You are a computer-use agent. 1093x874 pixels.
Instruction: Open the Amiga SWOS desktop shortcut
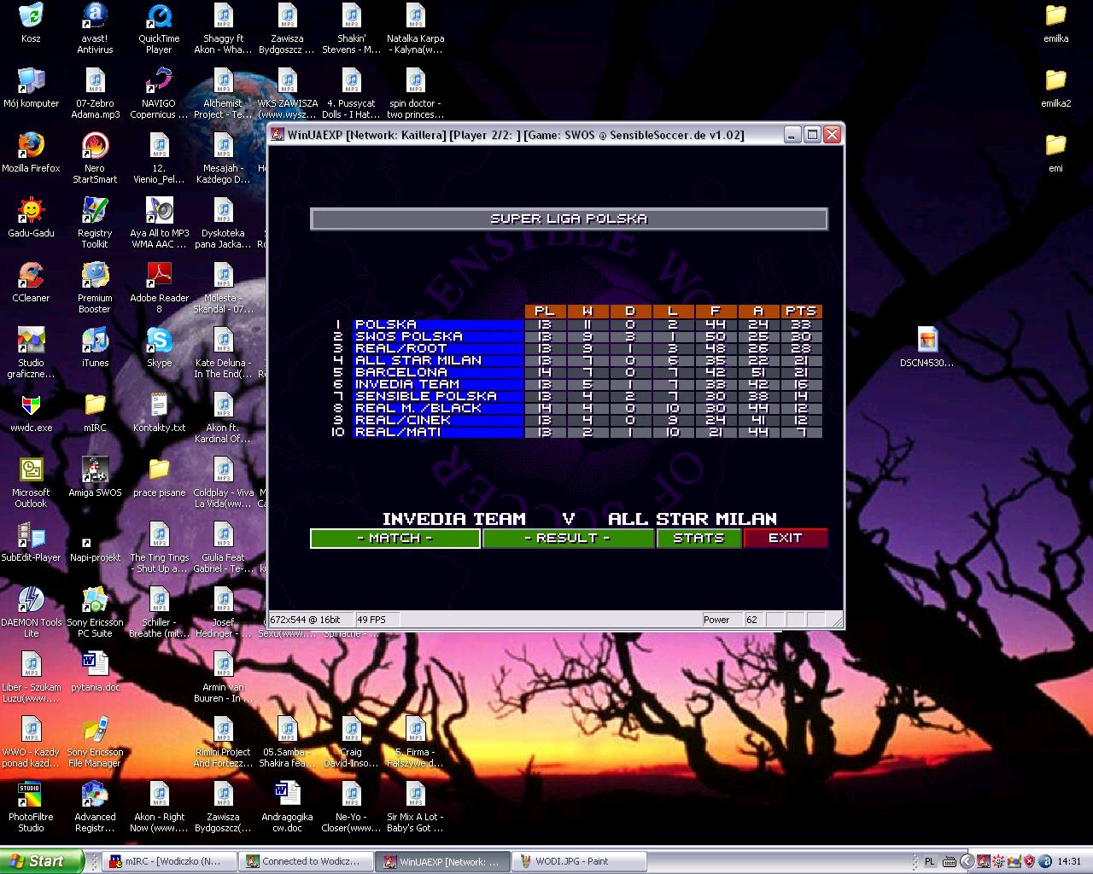(x=95, y=471)
